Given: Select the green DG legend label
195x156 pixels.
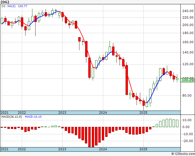Looking at the screenshot, I should click(x=3, y=6).
